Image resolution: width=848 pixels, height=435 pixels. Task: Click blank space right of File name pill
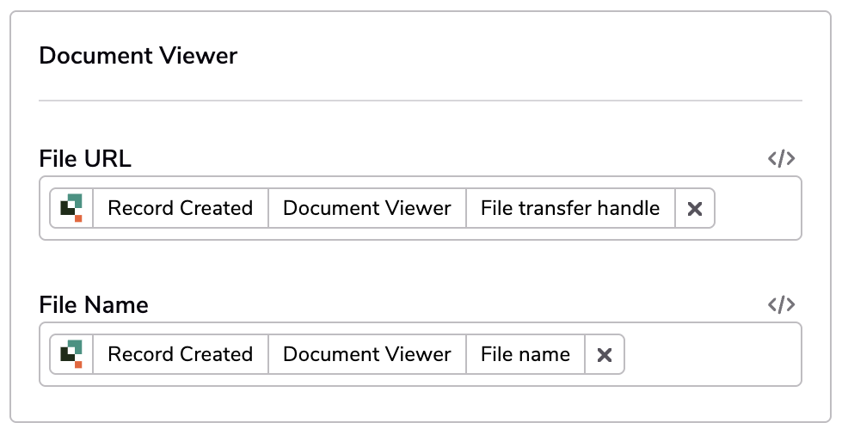tap(713, 354)
